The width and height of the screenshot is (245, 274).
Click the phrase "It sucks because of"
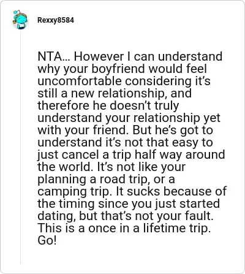pyautogui.click(x=171, y=191)
